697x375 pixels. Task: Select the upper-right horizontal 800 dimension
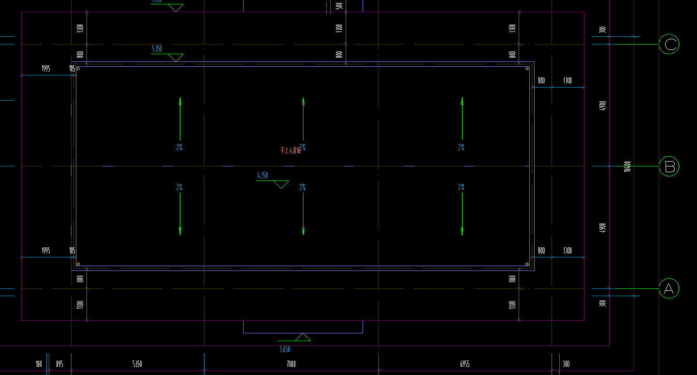(x=541, y=81)
